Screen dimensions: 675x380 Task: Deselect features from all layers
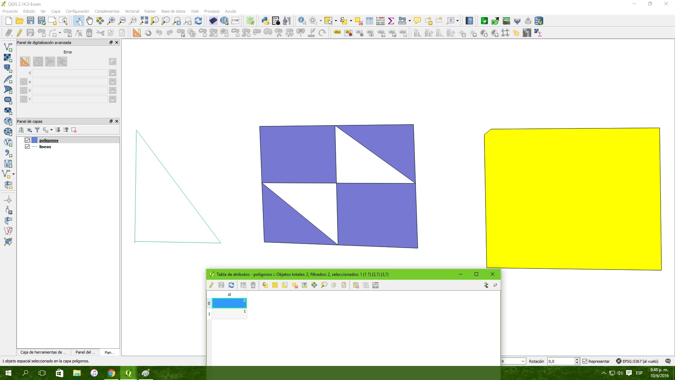(x=359, y=21)
